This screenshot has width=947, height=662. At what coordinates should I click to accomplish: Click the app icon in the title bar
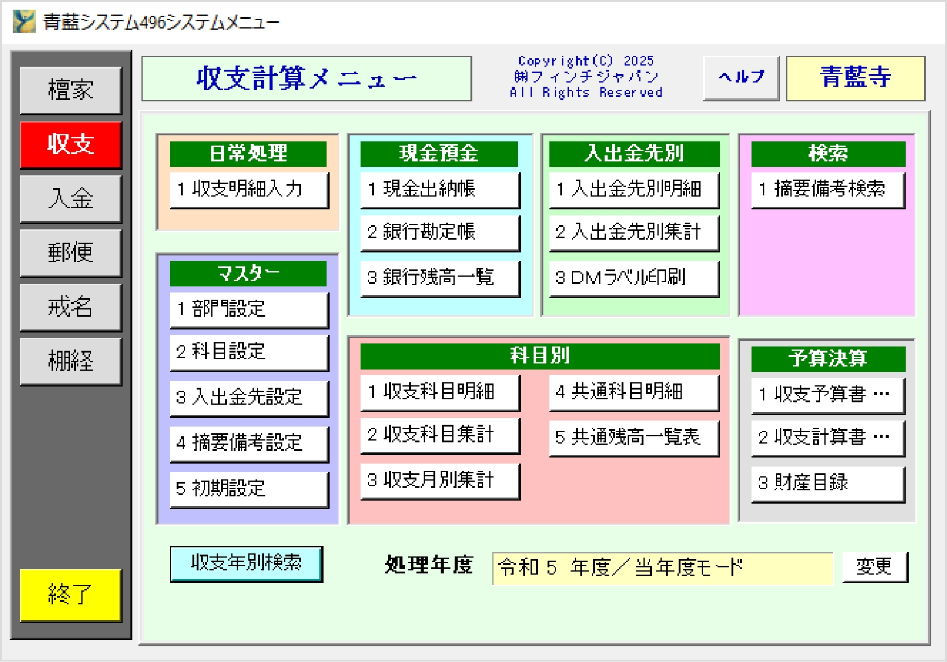pos(24,22)
